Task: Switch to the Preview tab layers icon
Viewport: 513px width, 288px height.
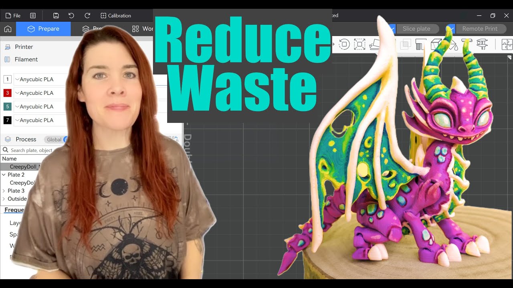Action: click(86, 29)
